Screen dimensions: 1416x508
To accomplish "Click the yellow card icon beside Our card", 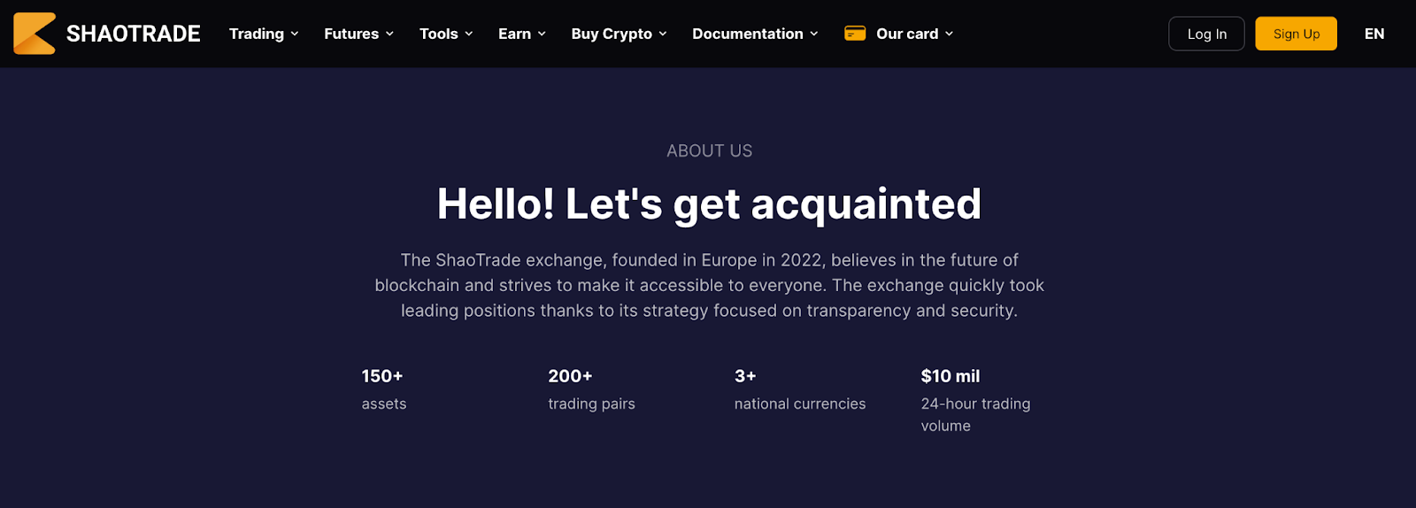I will pos(855,34).
